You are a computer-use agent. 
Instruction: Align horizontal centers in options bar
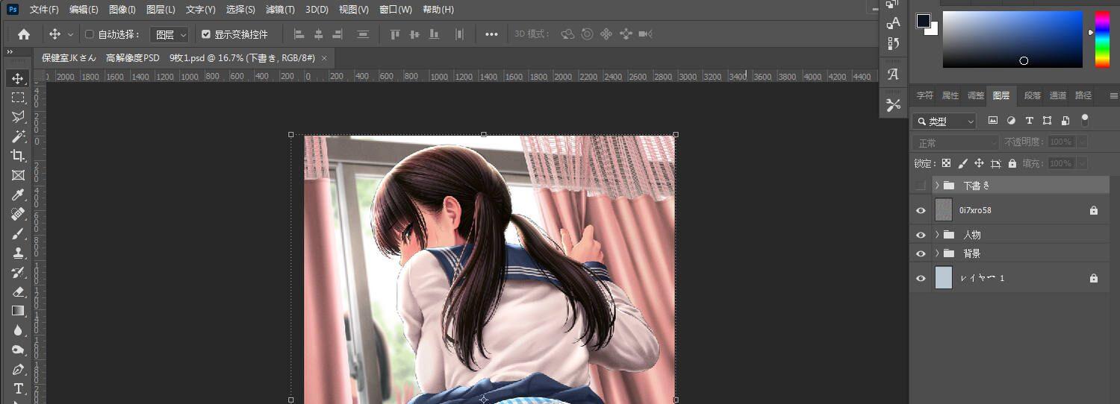(318, 34)
